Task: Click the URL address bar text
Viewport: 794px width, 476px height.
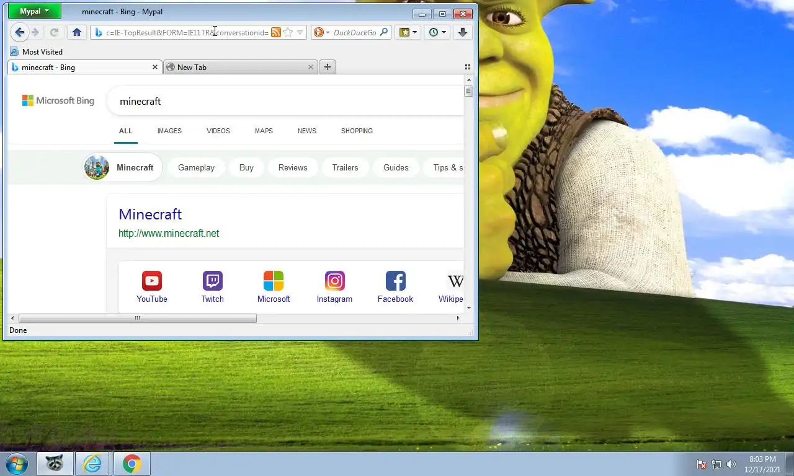Action: pyautogui.click(x=187, y=32)
